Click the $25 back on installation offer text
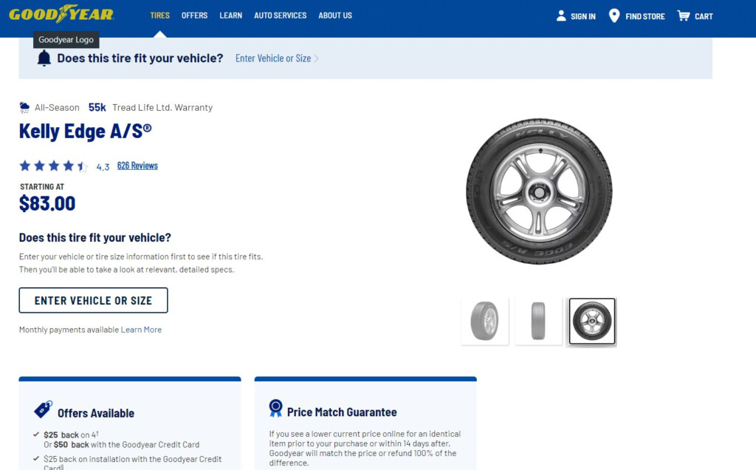Viewport: 756px width, 470px height. pyautogui.click(x=133, y=463)
